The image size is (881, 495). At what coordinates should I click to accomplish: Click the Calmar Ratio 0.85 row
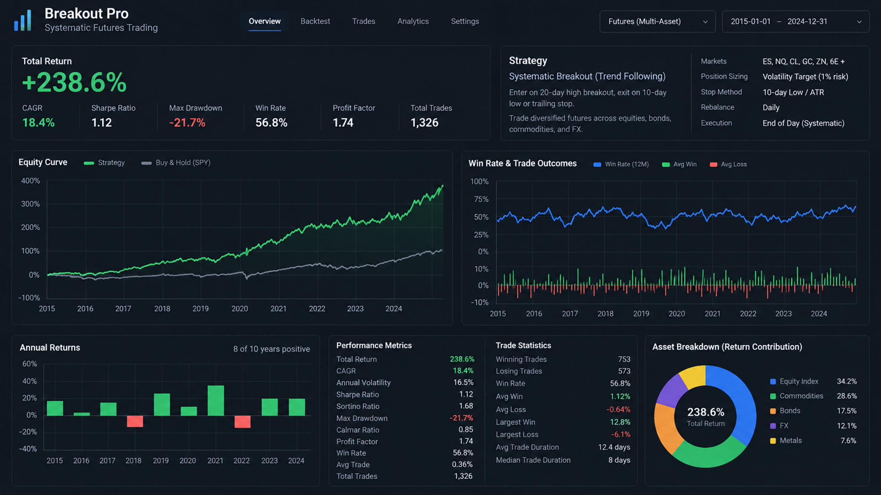[405, 430]
